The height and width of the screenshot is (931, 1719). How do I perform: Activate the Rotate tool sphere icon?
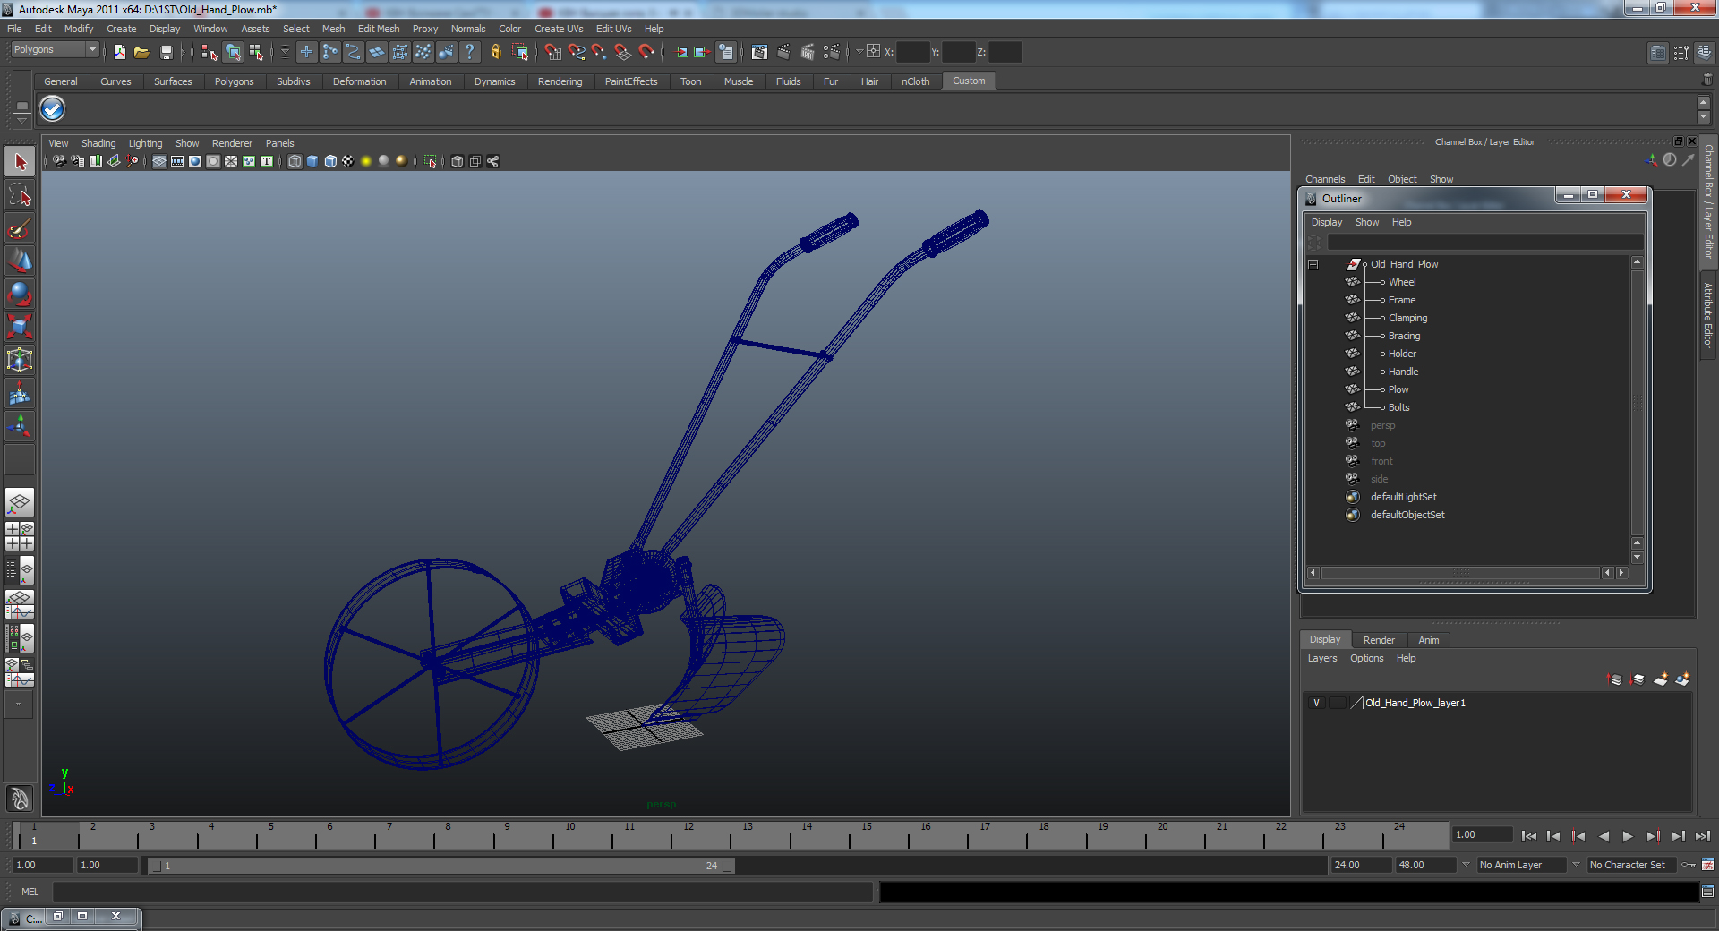[x=20, y=294]
